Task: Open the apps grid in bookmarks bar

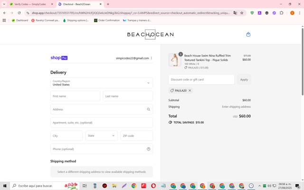Action: [x=4, y=20]
